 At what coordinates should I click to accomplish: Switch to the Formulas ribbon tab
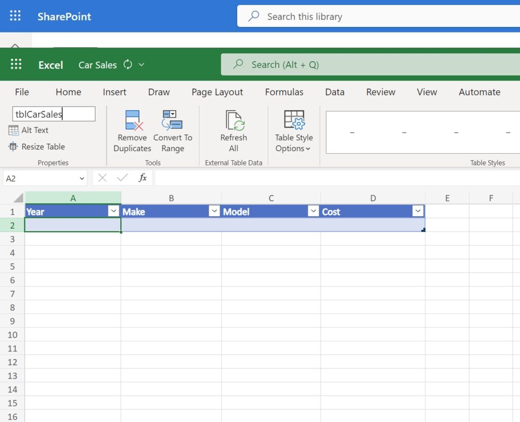coord(284,92)
